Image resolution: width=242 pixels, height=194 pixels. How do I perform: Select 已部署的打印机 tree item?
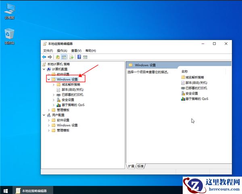pos(72,95)
